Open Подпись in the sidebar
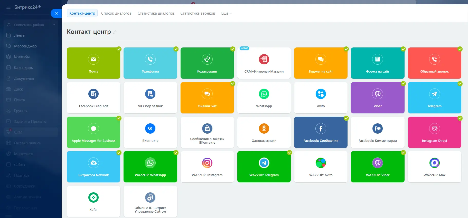This screenshot has width=468, height=218. (31, 175)
